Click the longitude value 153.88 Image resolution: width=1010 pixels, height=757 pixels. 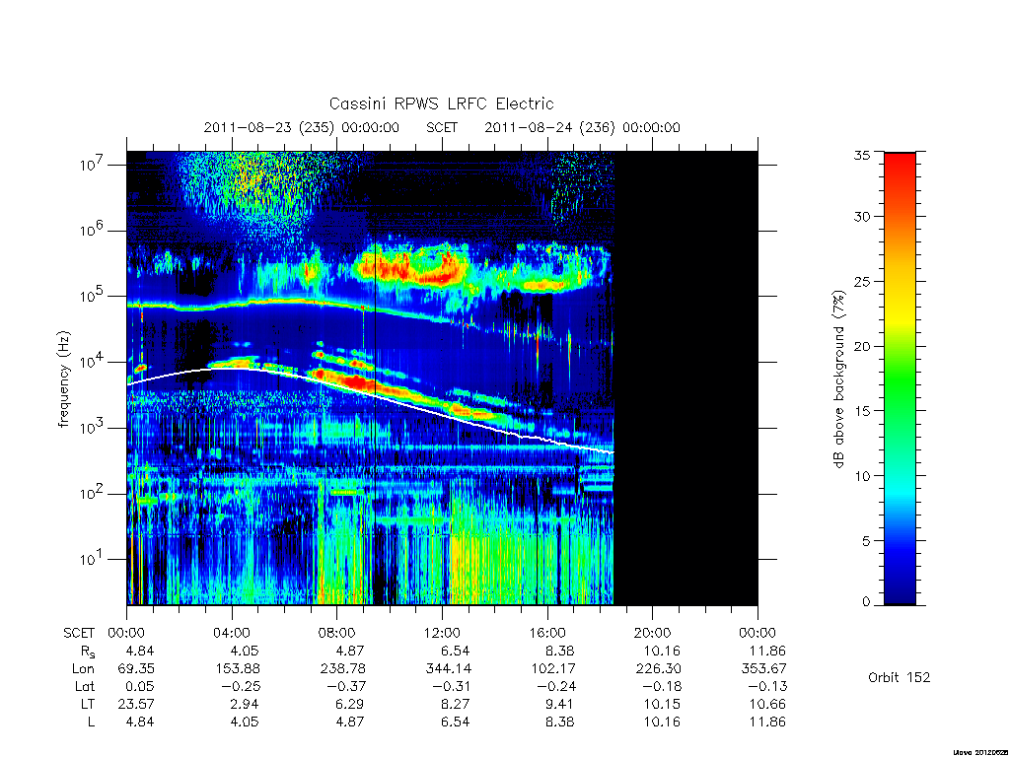point(238,669)
